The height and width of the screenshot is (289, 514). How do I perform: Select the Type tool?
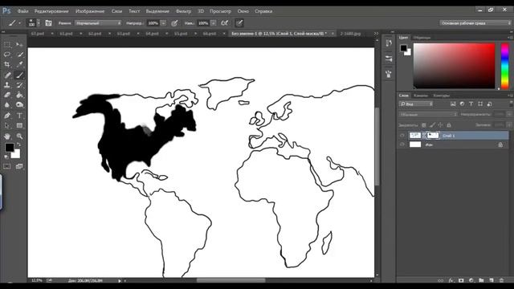click(19, 116)
